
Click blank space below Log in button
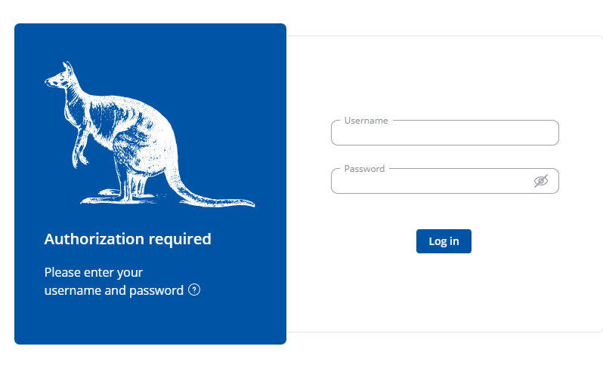(x=444, y=298)
